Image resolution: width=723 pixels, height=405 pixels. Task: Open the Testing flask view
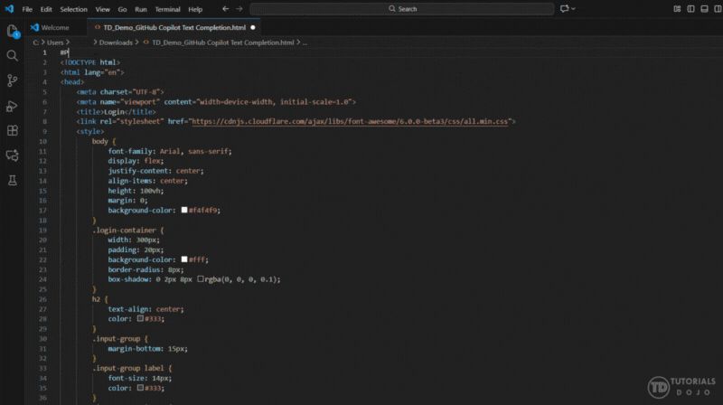coord(13,181)
